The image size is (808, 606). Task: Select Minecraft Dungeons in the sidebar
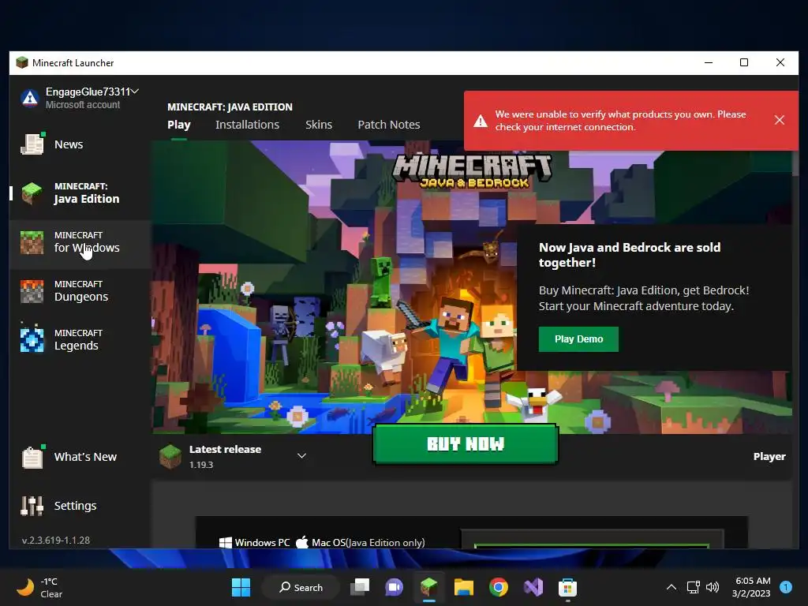[81, 291]
